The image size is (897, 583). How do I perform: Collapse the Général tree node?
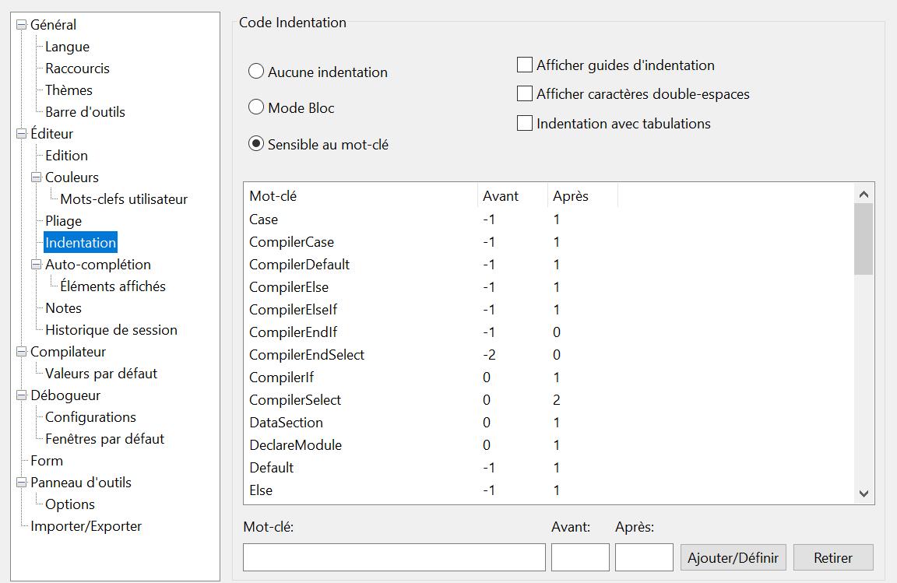(21, 25)
